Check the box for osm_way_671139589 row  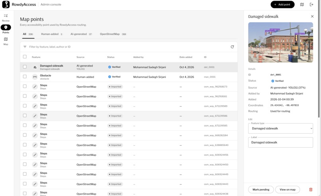pyautogui.click(x=25, y=106)
